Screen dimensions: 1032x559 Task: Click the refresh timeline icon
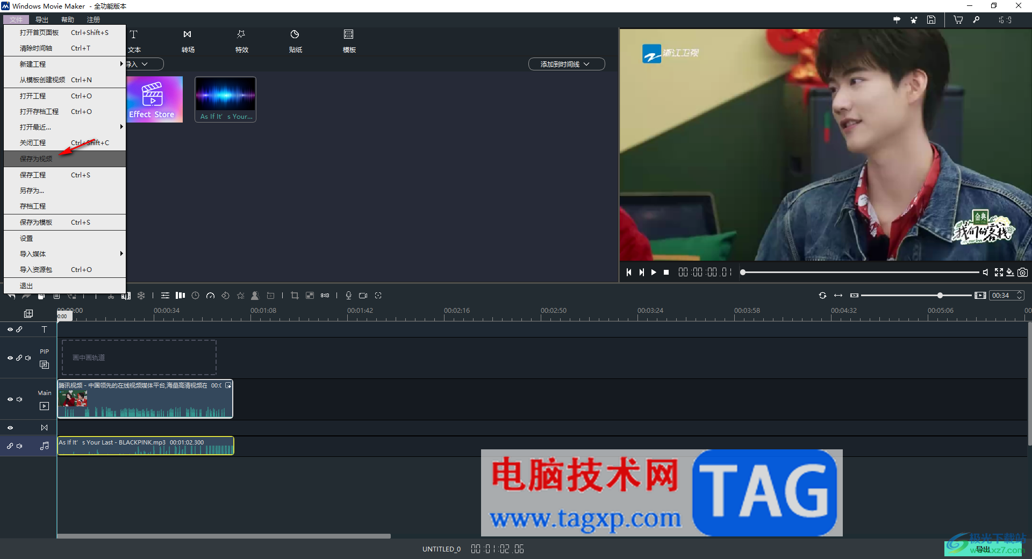822,296
